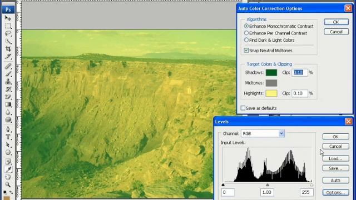The height and width of the screenshot is (200, 356).
Task: Click the highlight input field showing 255
Action: [x=306, y=192]
